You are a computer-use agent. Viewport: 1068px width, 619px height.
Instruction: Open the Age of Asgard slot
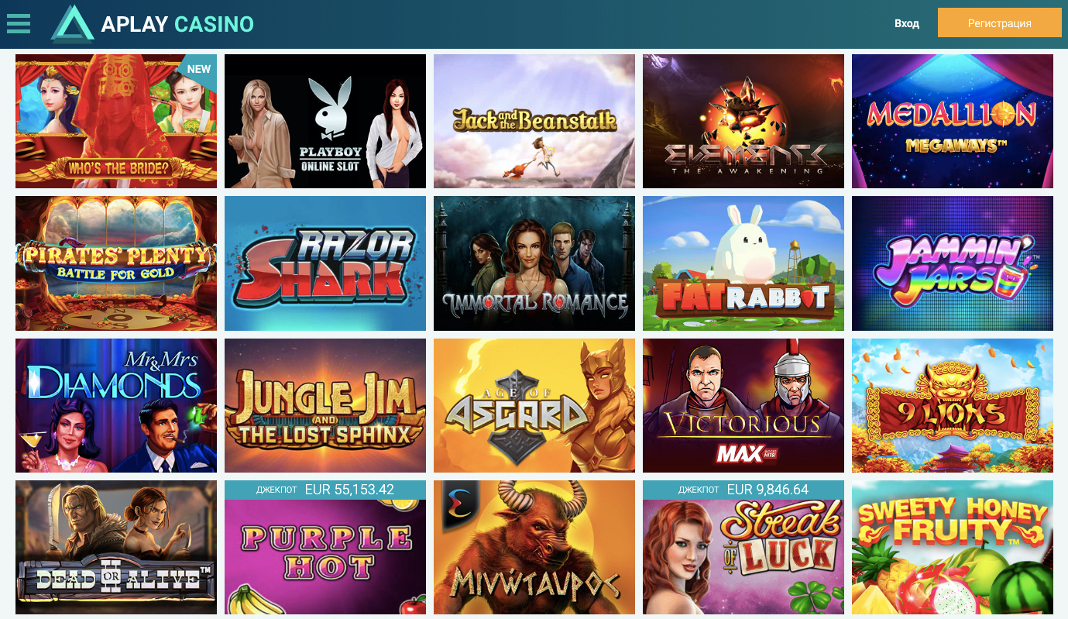tap(534, 405)
